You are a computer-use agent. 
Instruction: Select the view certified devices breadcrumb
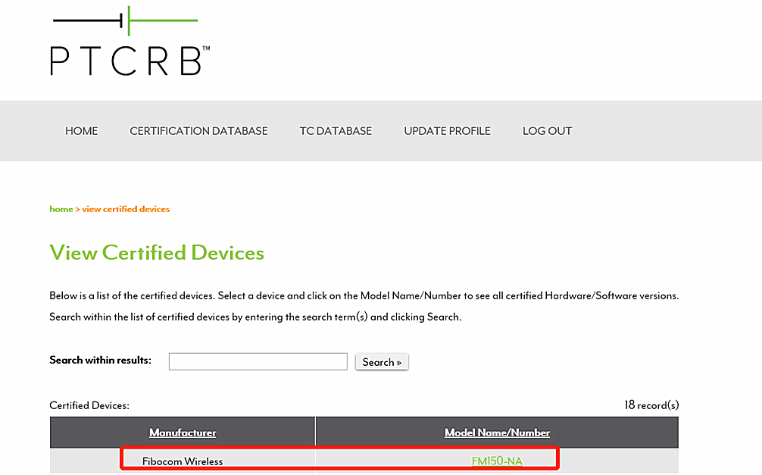click(126, 209)
